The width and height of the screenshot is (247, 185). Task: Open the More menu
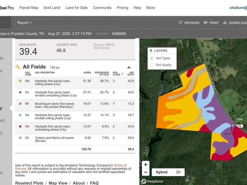[150, 8]
